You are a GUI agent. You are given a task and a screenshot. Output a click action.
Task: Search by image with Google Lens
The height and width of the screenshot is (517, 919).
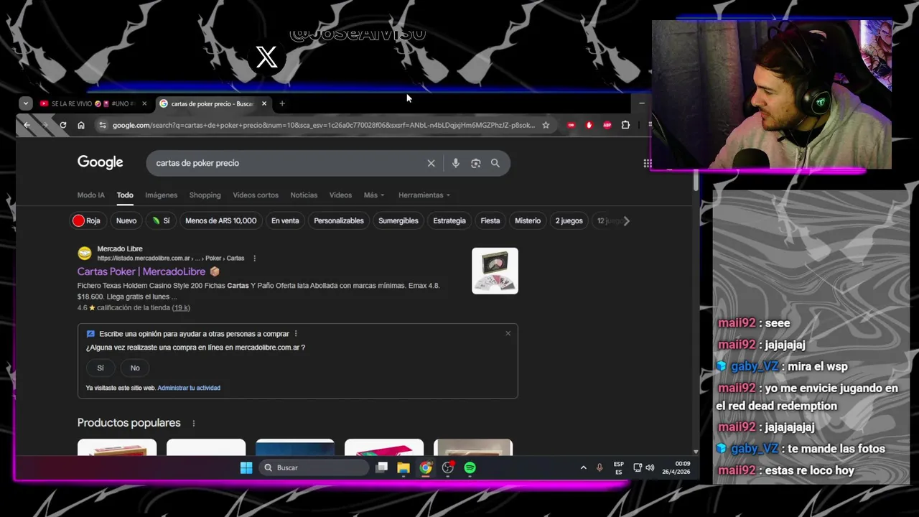point(475,163)
